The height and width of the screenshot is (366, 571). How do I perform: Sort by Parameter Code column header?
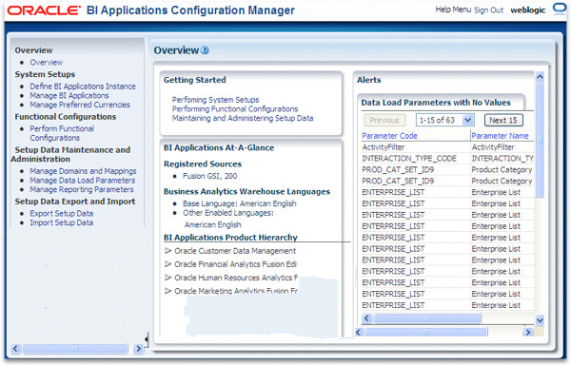389,136
